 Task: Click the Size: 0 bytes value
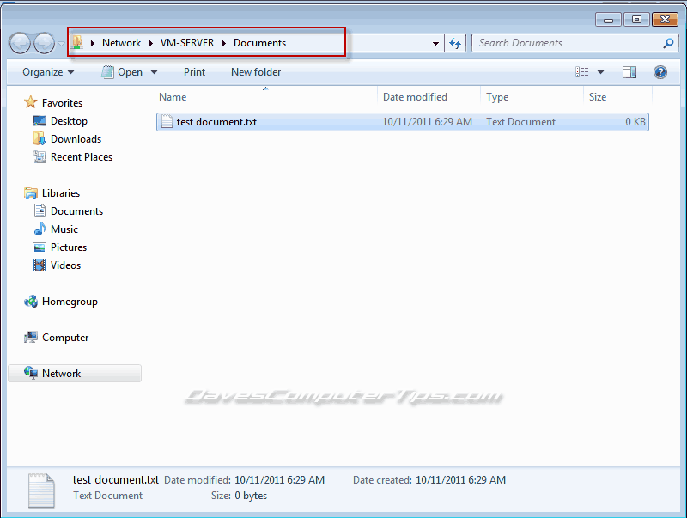tap(251, 496)
